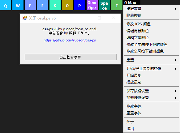180x133 pixels.
Task: Expand arrow beside 加载按键设置
Action: (x=176, y=98)
